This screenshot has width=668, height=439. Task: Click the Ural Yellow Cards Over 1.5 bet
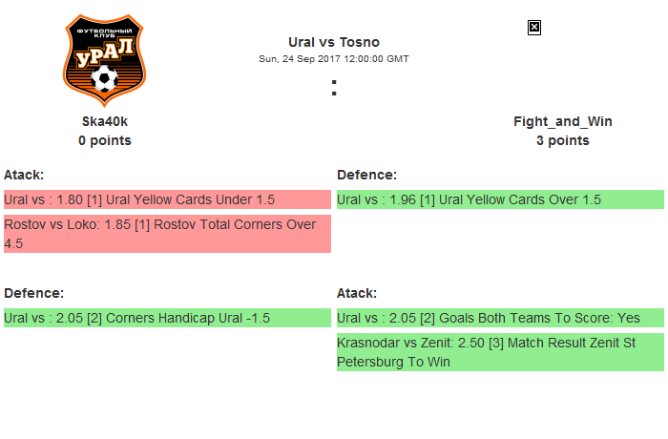click(470, 199)
